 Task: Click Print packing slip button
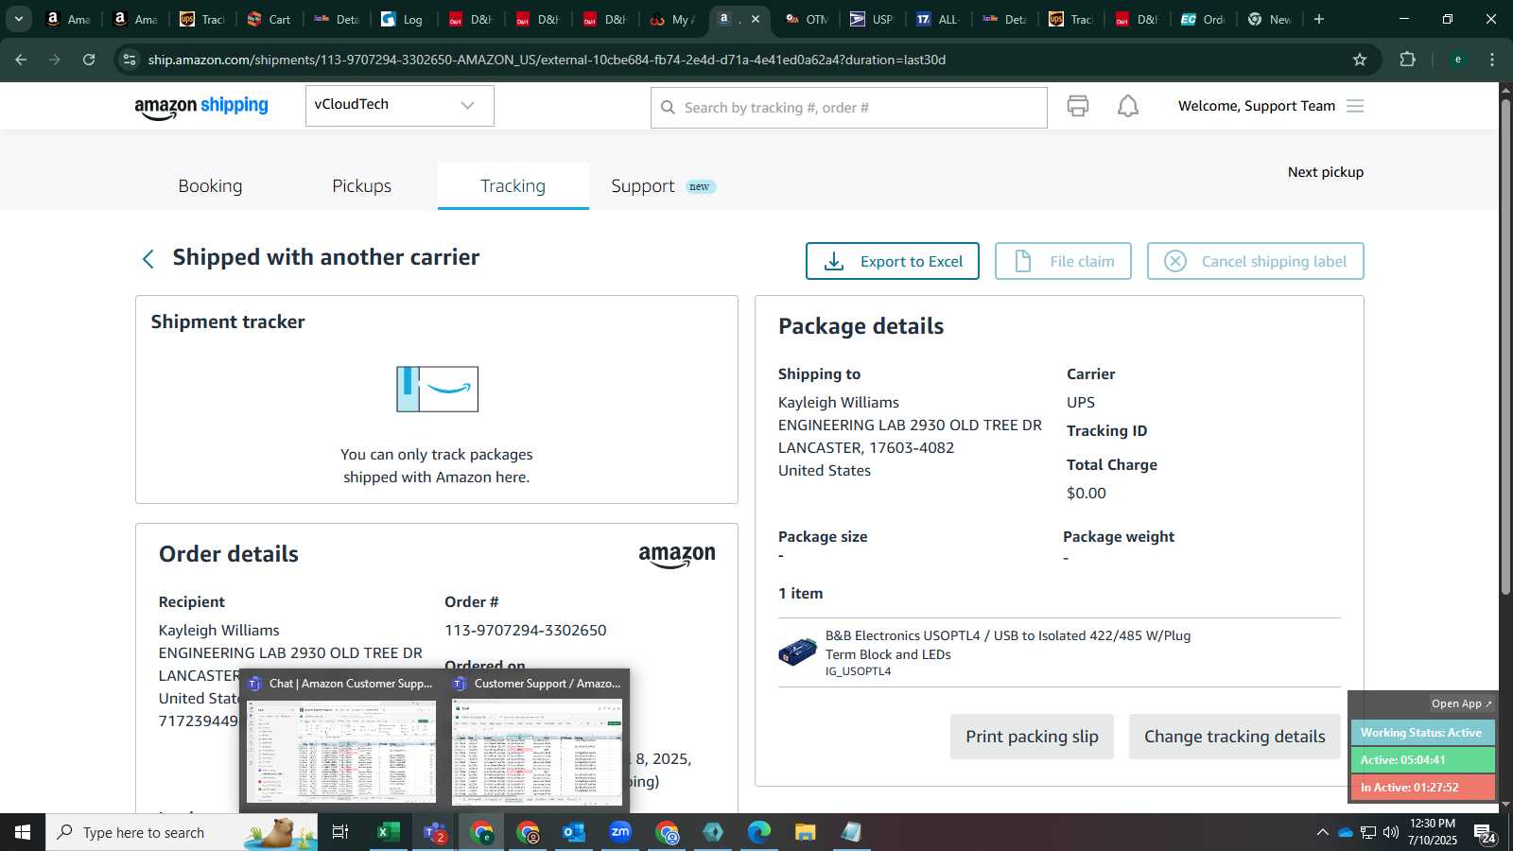point(1032,737)
